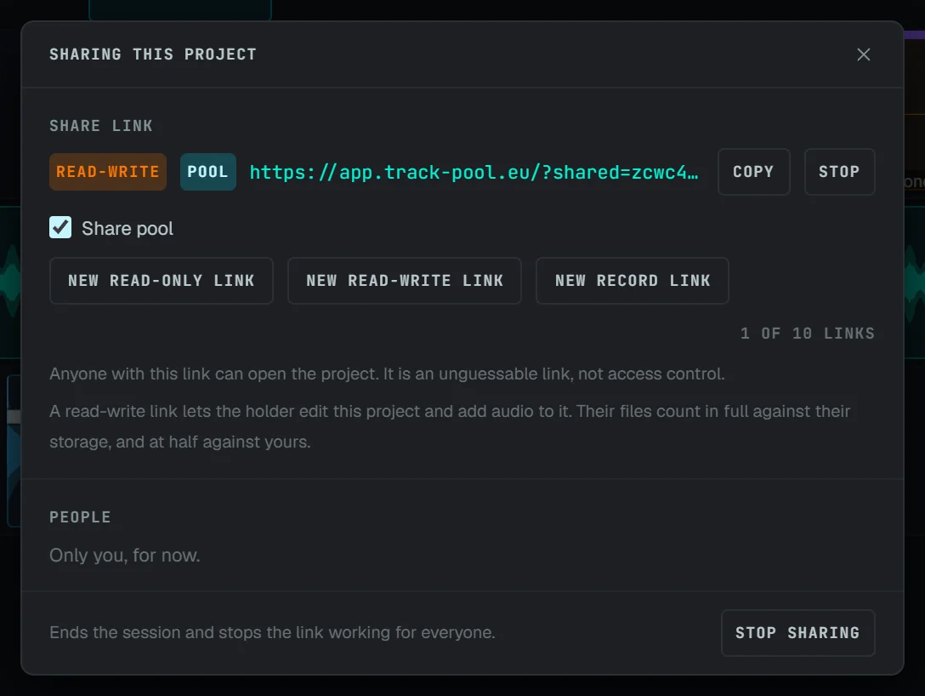The width and height of the screenshot is (925, 696).
Task: Uncheck the Share pool checkbox
Action: click(60, 227)
